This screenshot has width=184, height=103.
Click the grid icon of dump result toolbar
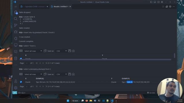[x=21, y=74]
